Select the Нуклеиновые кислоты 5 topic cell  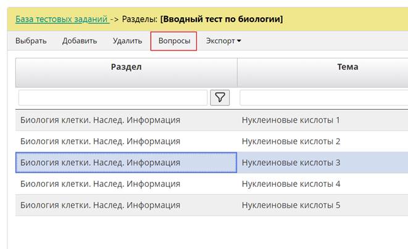tap(291, 205)
